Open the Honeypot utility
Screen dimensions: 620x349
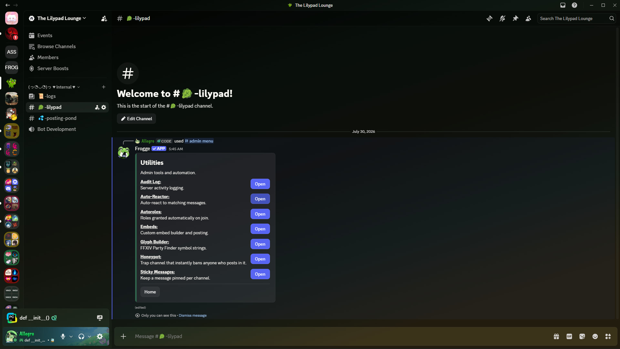coord(260,259)
